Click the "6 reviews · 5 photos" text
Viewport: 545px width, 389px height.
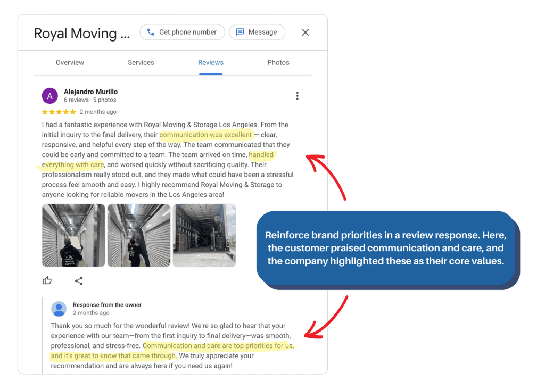coord(90,100)
